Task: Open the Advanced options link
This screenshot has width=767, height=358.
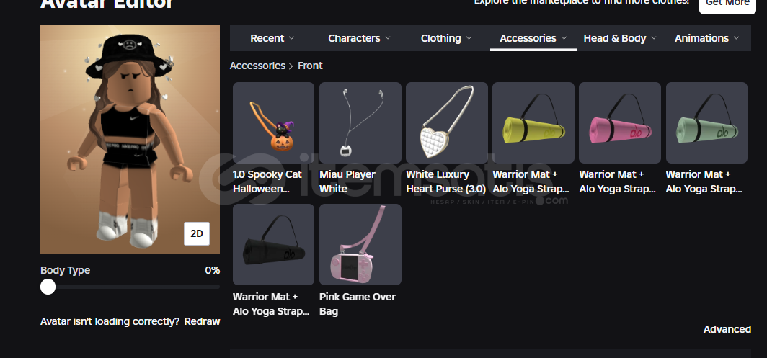Action: [x=727, y=330]
